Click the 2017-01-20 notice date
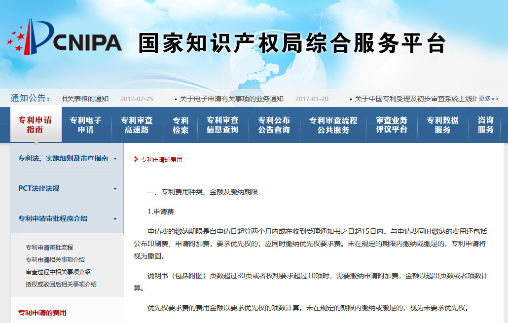Image resolution: width=508 pixels, height=323 pixels. (312, 99)
